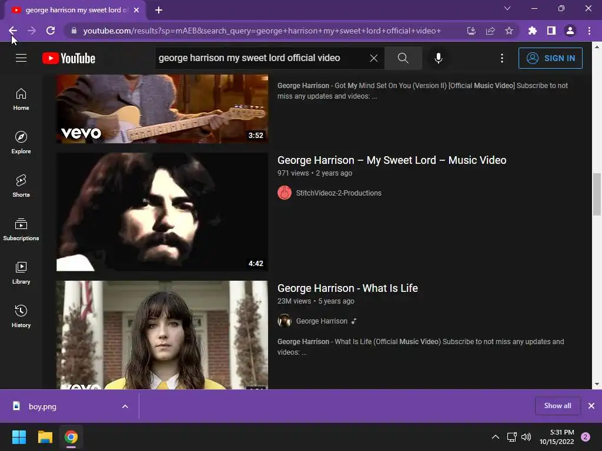Open Library in sidebar
602x451 pixels.
[x=21, y=272]
